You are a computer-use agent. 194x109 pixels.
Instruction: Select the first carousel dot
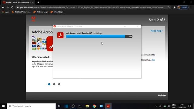point(49,84)
